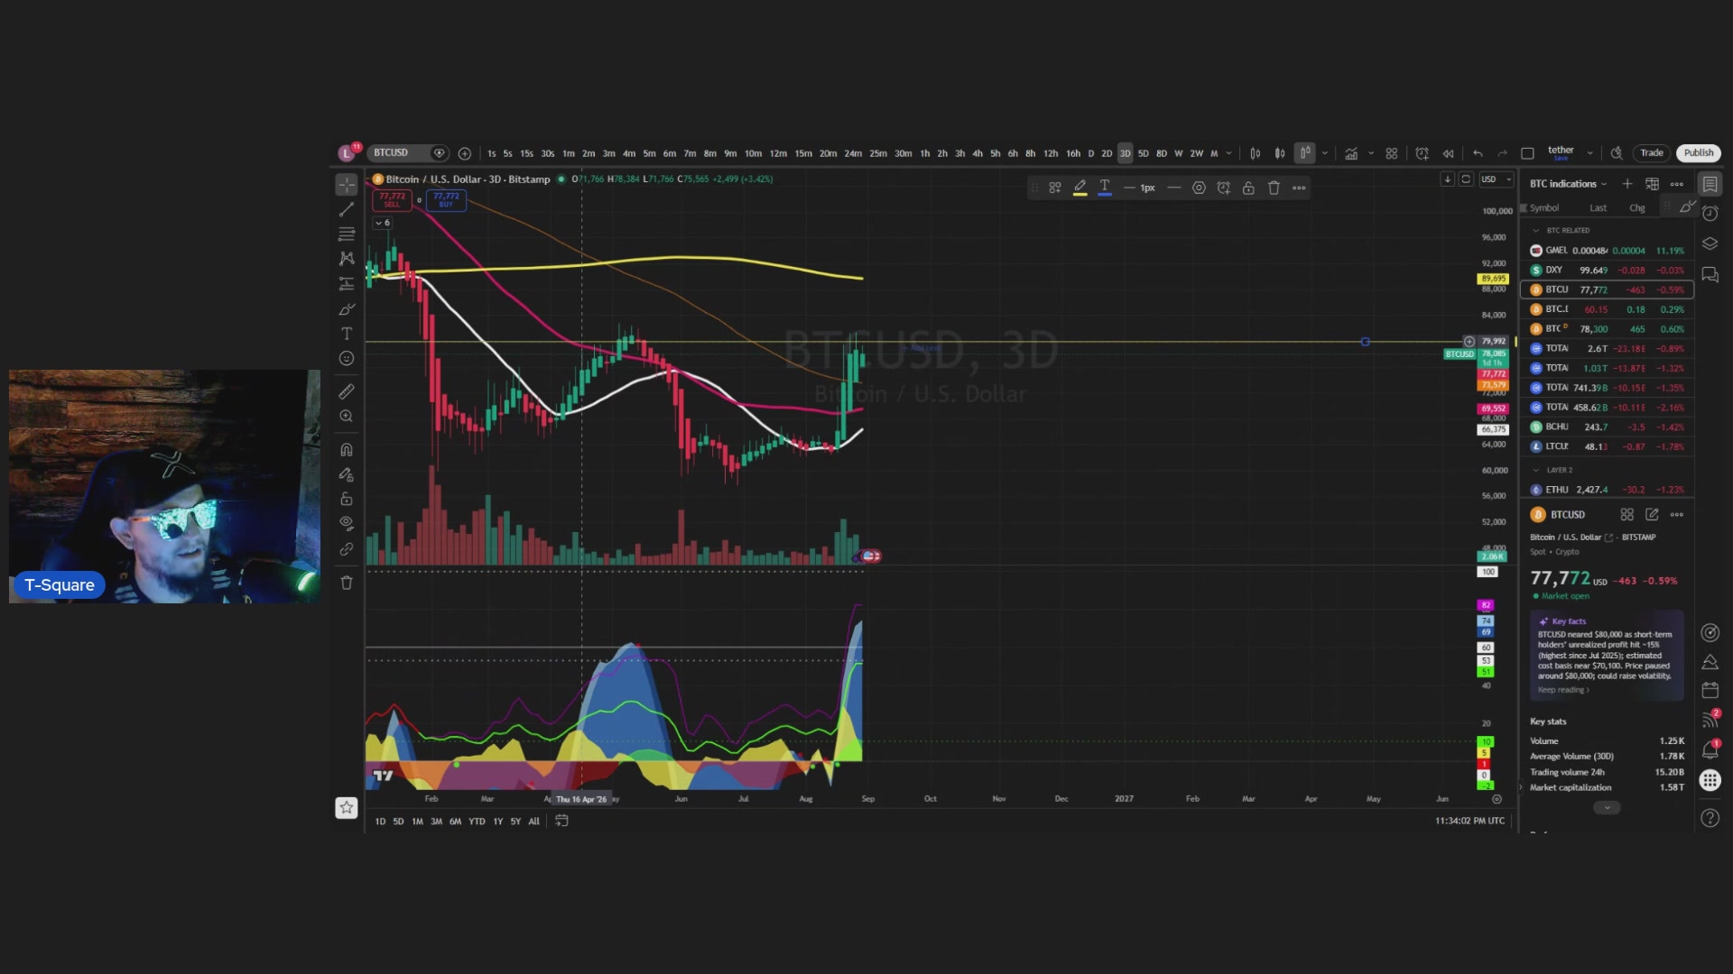Lock the selected drawing

click(1248, 188)
